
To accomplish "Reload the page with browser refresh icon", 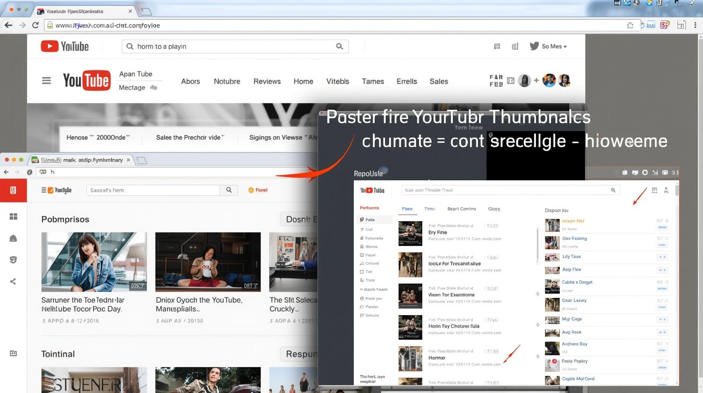I will point(36,25).
